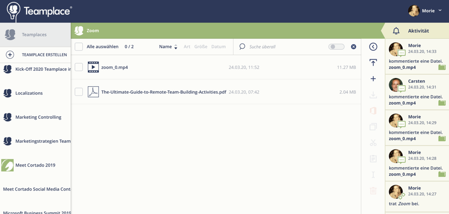Click the back arrow circle in toolbar

(373, 47)
